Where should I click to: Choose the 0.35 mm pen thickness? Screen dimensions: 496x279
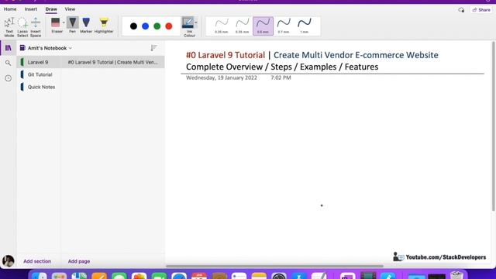coord(243,26)
